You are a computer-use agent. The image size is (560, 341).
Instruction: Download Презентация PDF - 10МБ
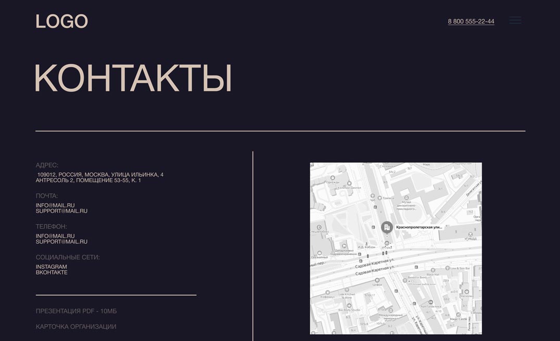click(76, 311)
